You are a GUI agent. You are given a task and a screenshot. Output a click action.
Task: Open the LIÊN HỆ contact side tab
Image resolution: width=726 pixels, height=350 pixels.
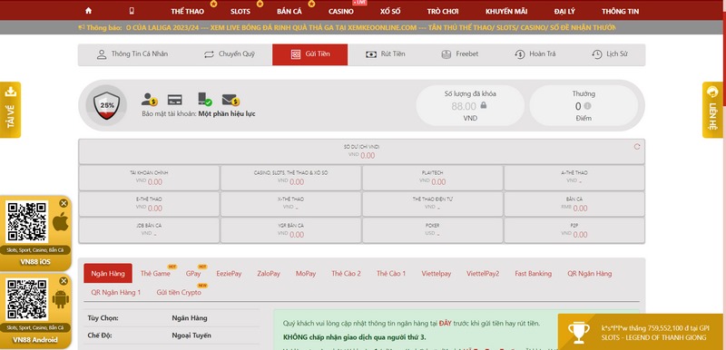(x=713, y=110)
